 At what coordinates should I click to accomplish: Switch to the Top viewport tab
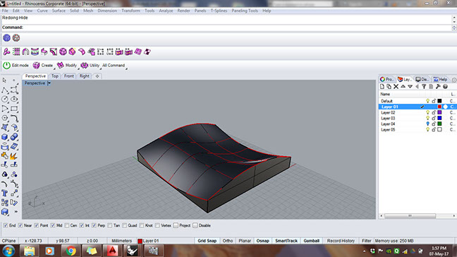55,76
